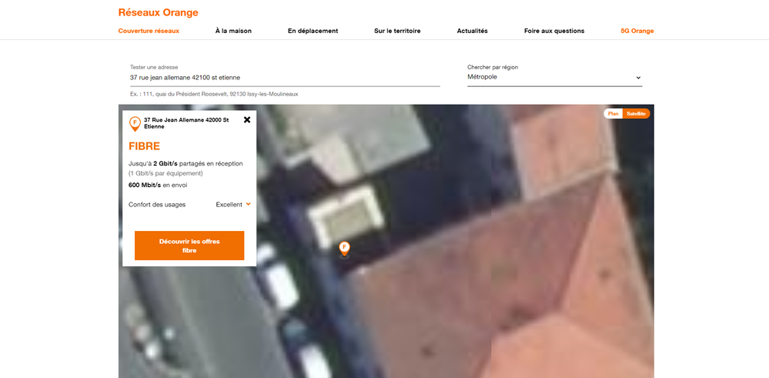The image size is (769, 378).
Task: Click the Jusqu'à 2 Gbit/s text
Action: (x=186, y=164)
